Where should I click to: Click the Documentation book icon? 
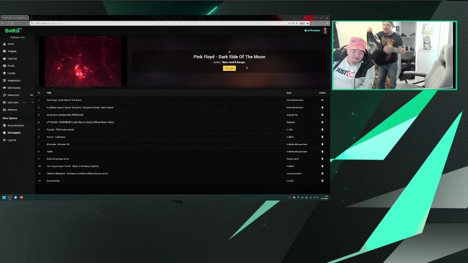click(x=4, y=125)
